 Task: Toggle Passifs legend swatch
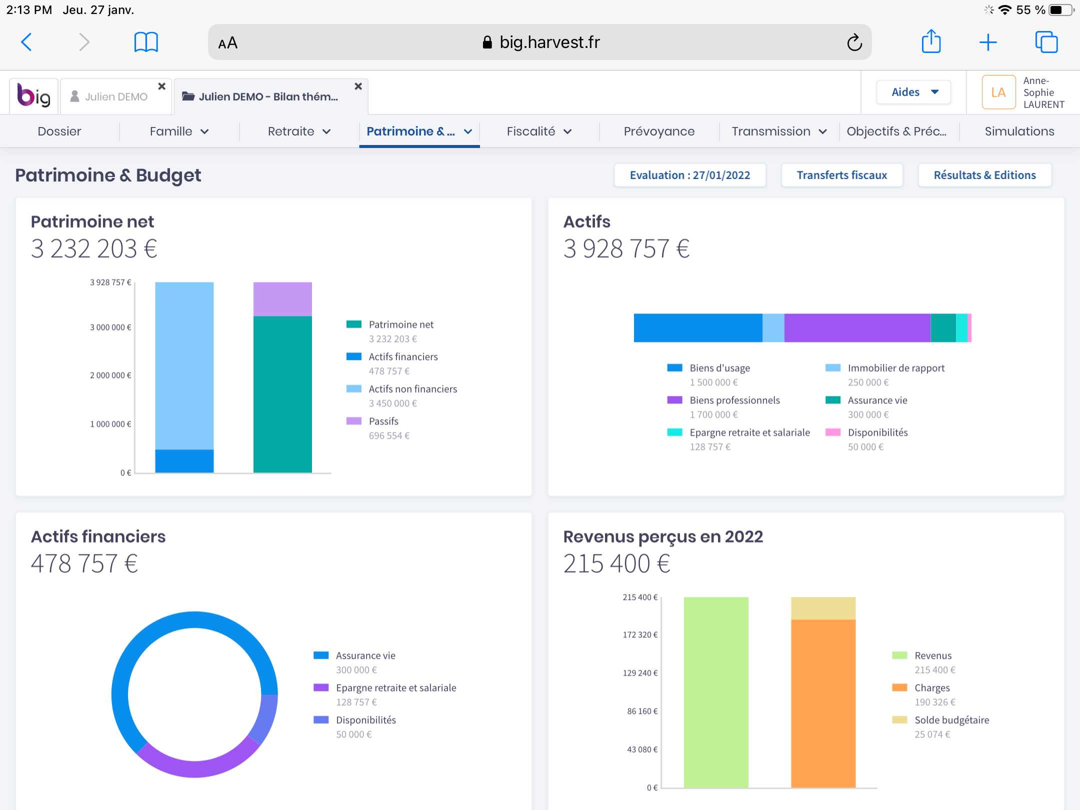coord(354,421)
